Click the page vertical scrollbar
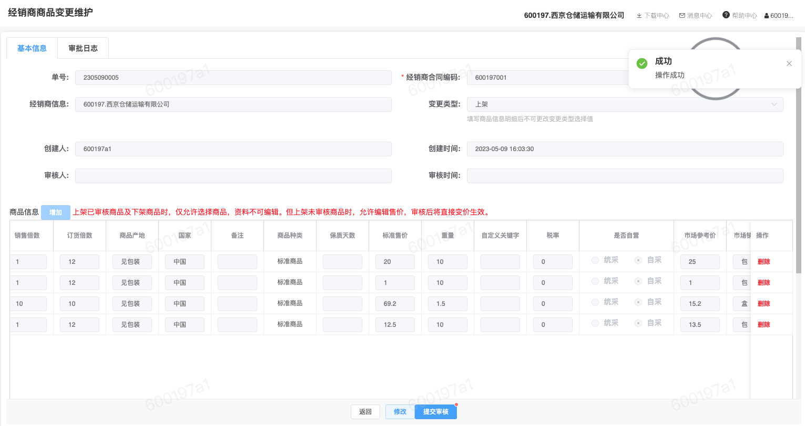Viewport: 805px width, 426px height. click(799, 157)
